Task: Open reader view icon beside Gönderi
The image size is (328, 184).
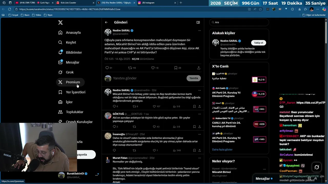Action: coord(198,22)
